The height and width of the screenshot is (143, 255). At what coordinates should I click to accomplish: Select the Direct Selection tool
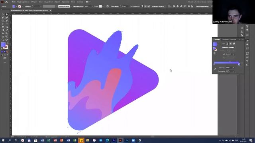coord(7,15)
